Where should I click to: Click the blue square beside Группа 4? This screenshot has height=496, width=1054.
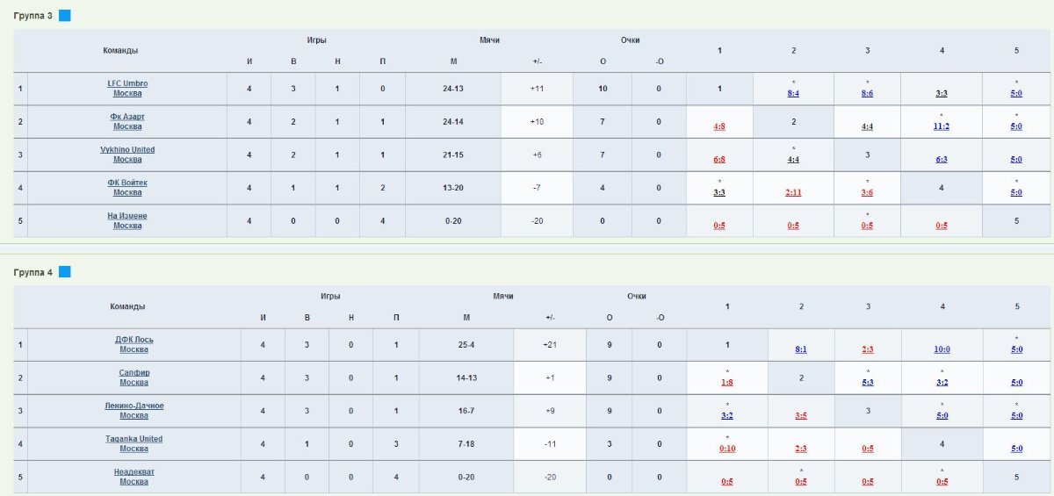coord(65,272)
